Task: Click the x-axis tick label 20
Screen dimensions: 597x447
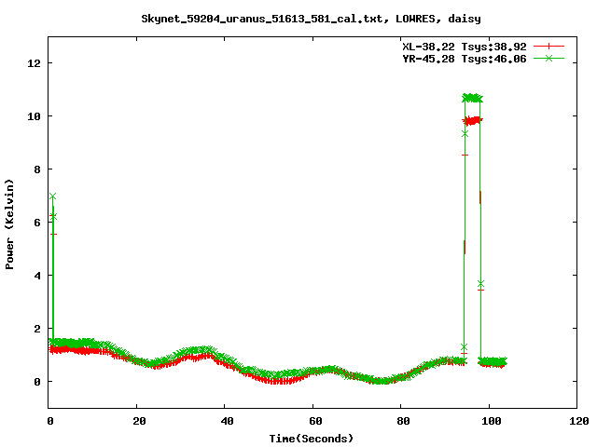Action: [139, 421]
